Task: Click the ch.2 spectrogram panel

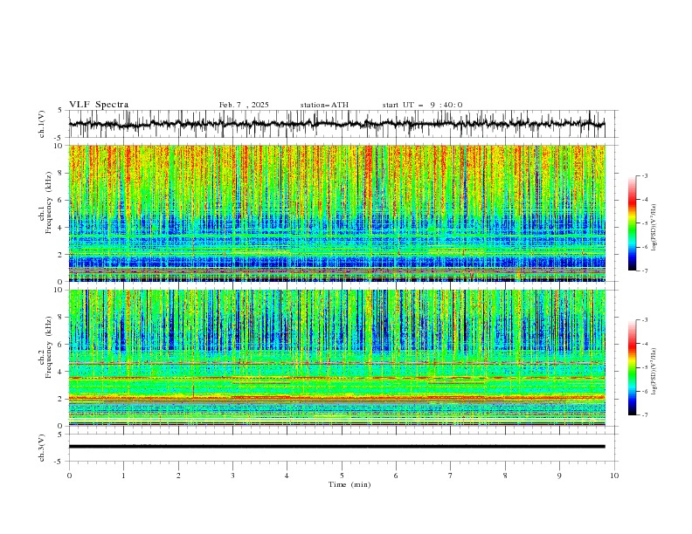Action: (336, 358)
